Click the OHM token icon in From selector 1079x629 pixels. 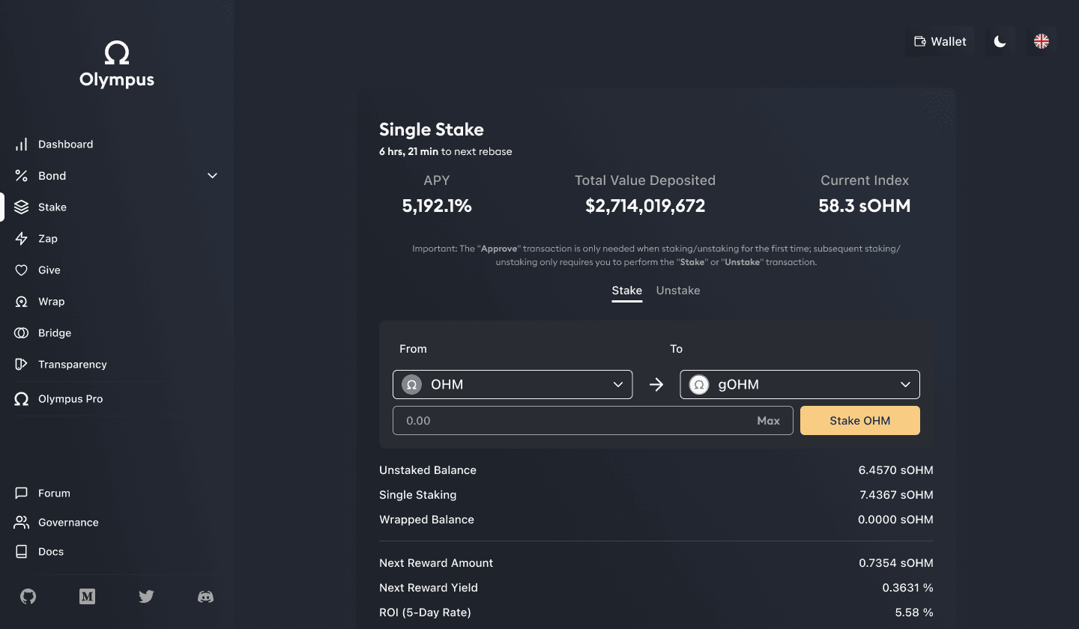pyautogui.click(x=411, y=385)
